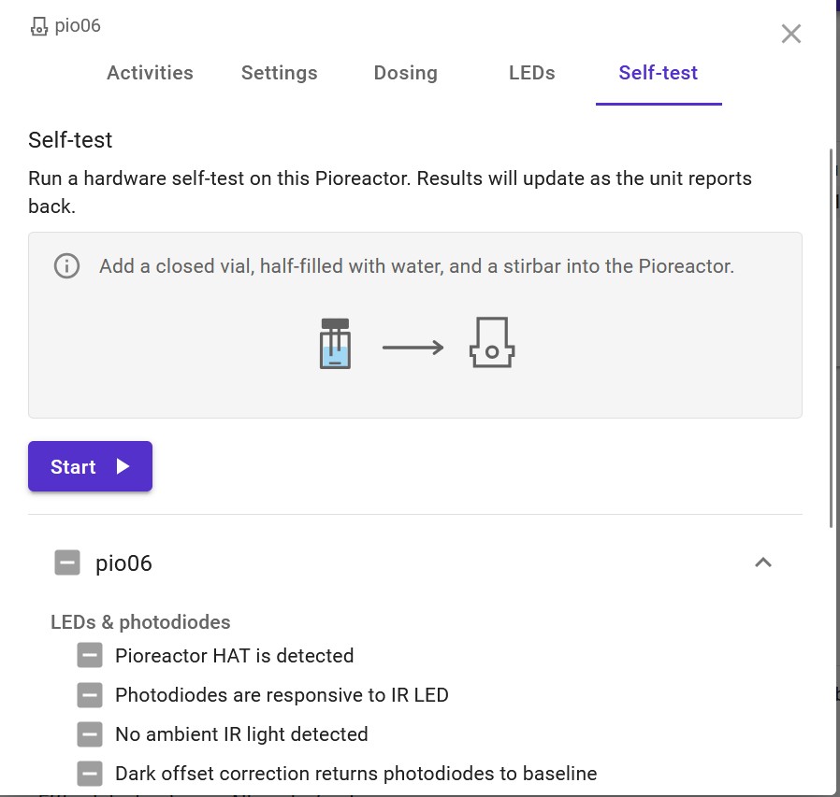Click the water-filled vial illustration icon
Viewport: 840px width, 797px height.
[335, 344]
